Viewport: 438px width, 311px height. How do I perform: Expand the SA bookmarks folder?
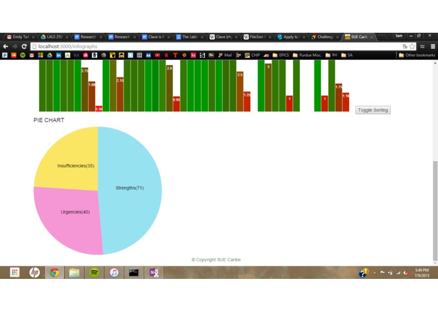[x=347, y=55]
